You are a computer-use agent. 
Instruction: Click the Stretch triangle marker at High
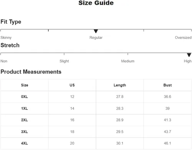(189, 55)
